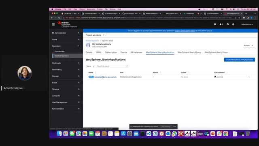Switch to the WebSphereLibertyDump tab
The image size is (259, 146).
(x=189, y=52)
